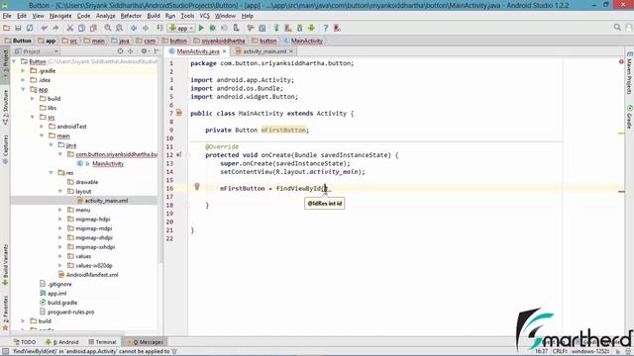Screen dimensions: 634x356
Task: Open the Messages tool window
Action: pos(146,342)
